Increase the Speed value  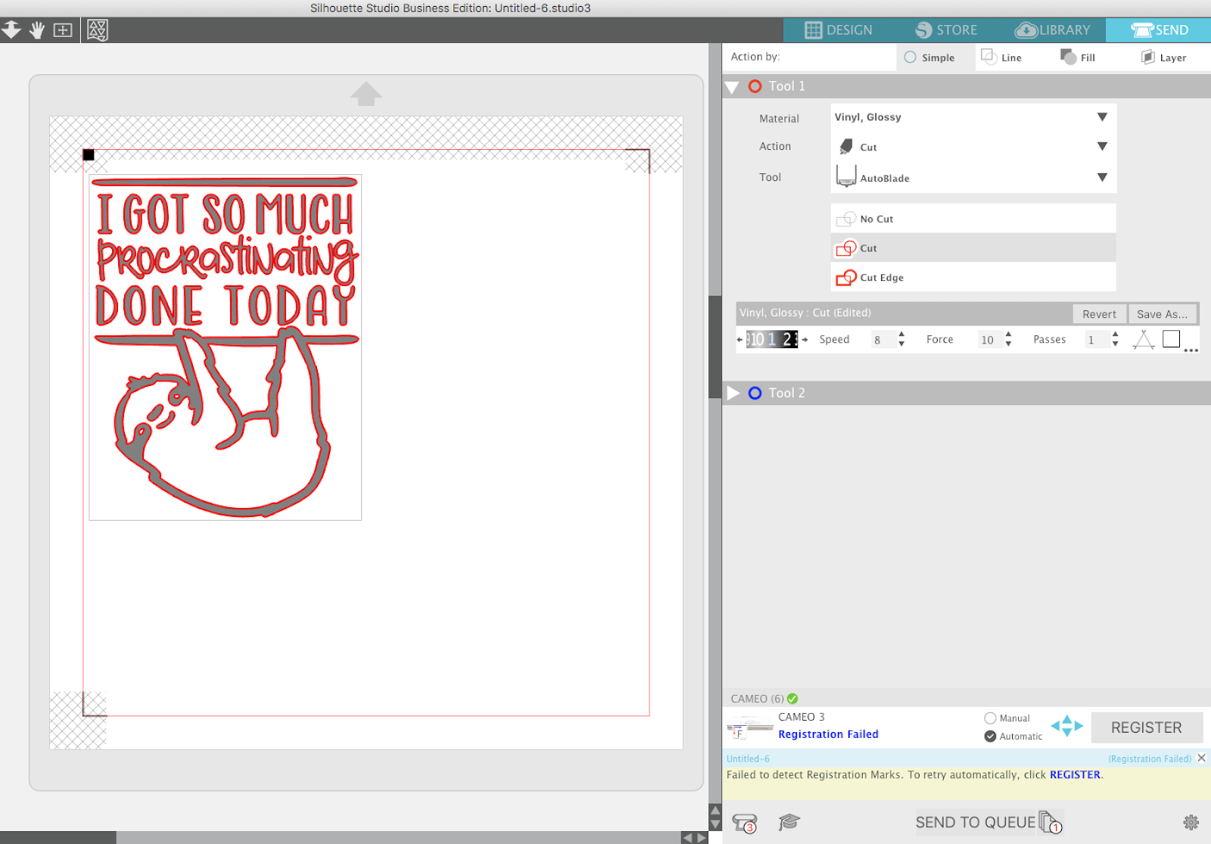(901, 335)
